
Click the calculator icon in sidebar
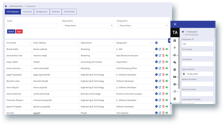click(175, 99)
